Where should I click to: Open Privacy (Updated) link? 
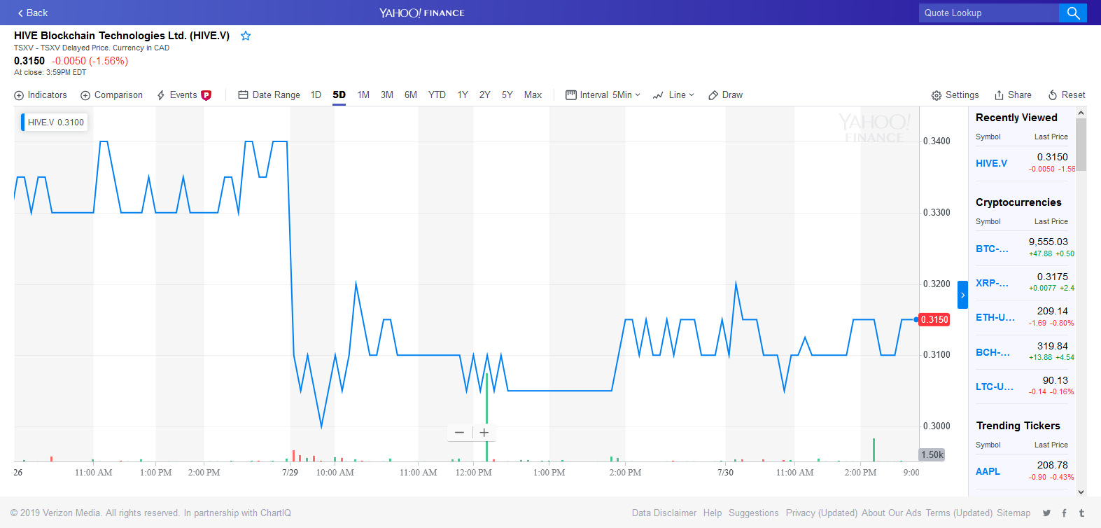pyautogui.click(x=822, y=513)
